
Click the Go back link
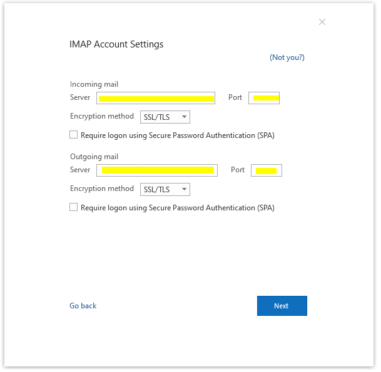83,306
